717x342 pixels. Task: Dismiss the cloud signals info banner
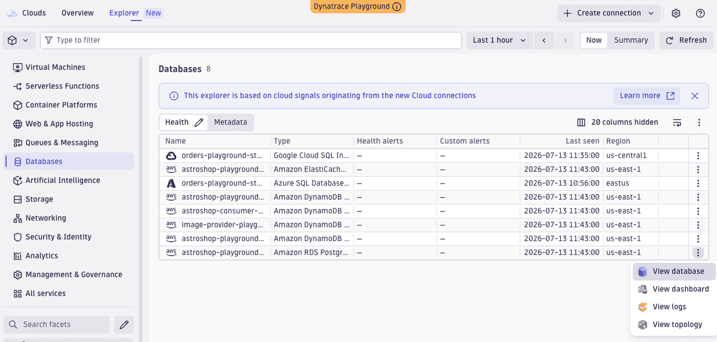click(x=695, y=96)
